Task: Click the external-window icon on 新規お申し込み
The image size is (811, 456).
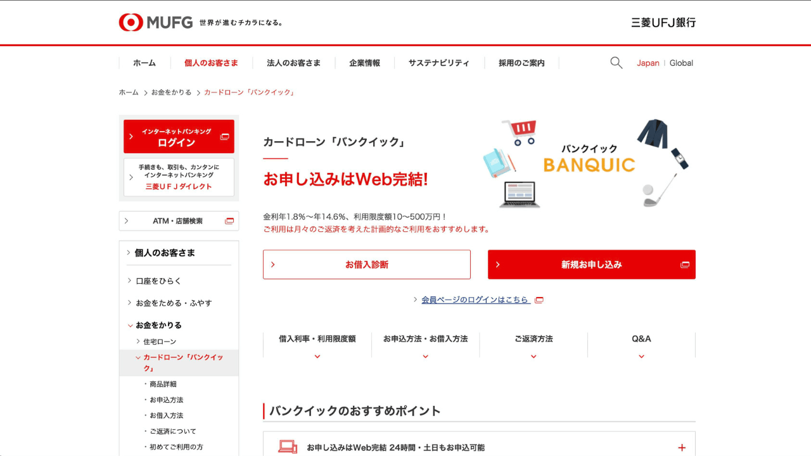Action: 685,265
